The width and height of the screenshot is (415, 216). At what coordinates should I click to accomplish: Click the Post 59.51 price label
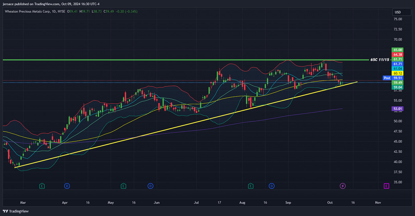(x=394, y=78)
